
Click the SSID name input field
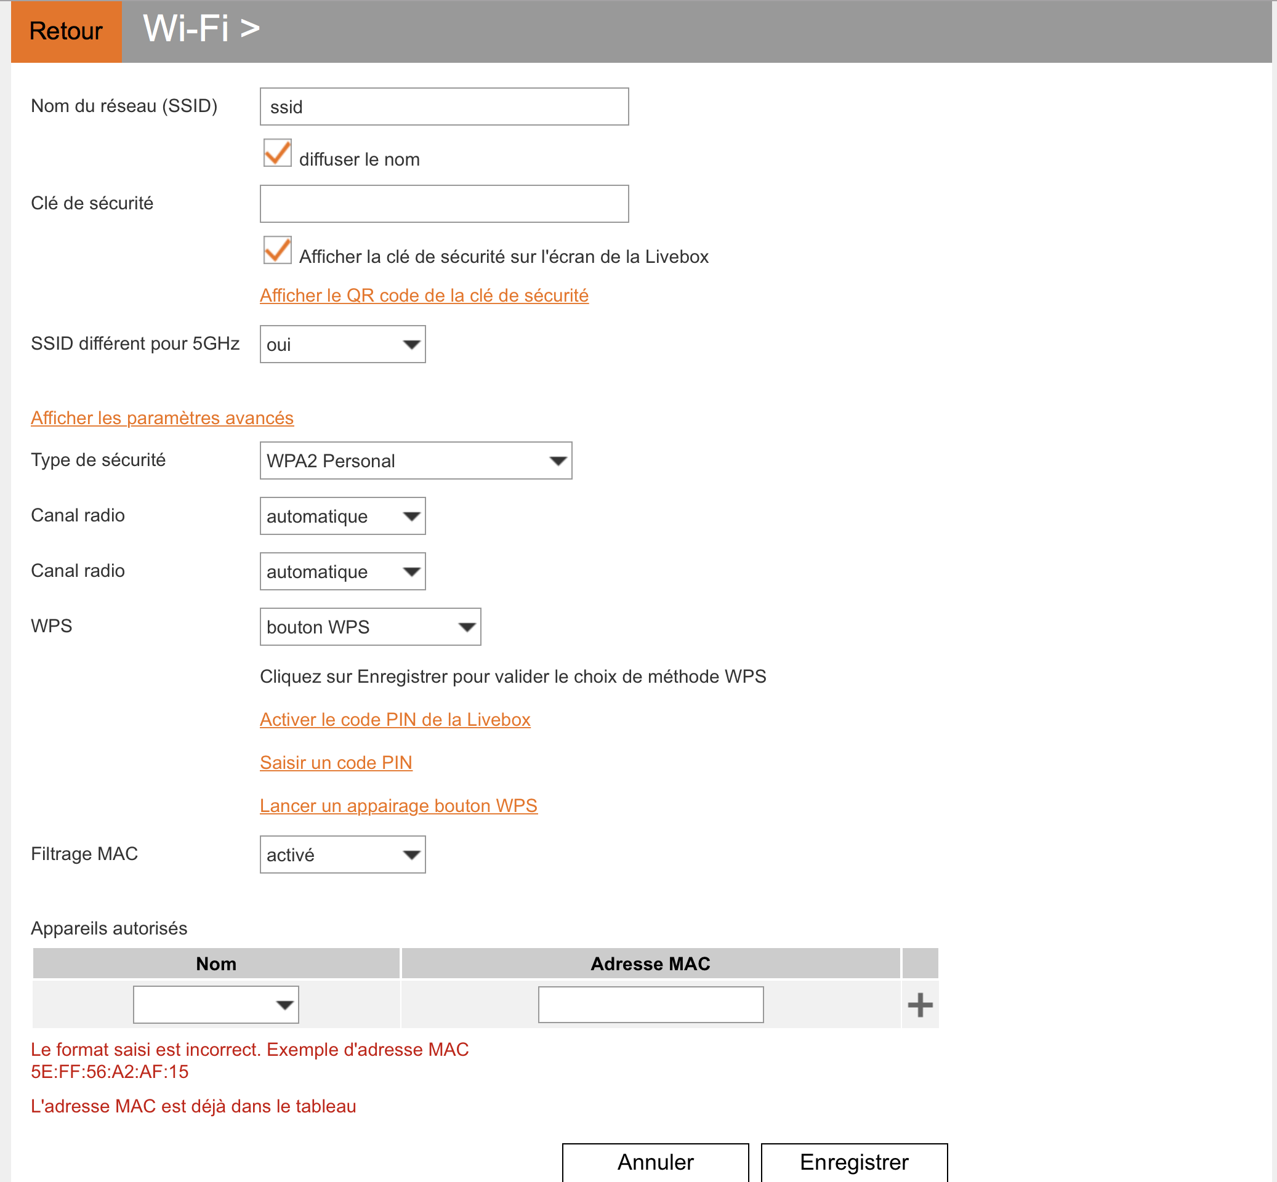tap(444, 106)
